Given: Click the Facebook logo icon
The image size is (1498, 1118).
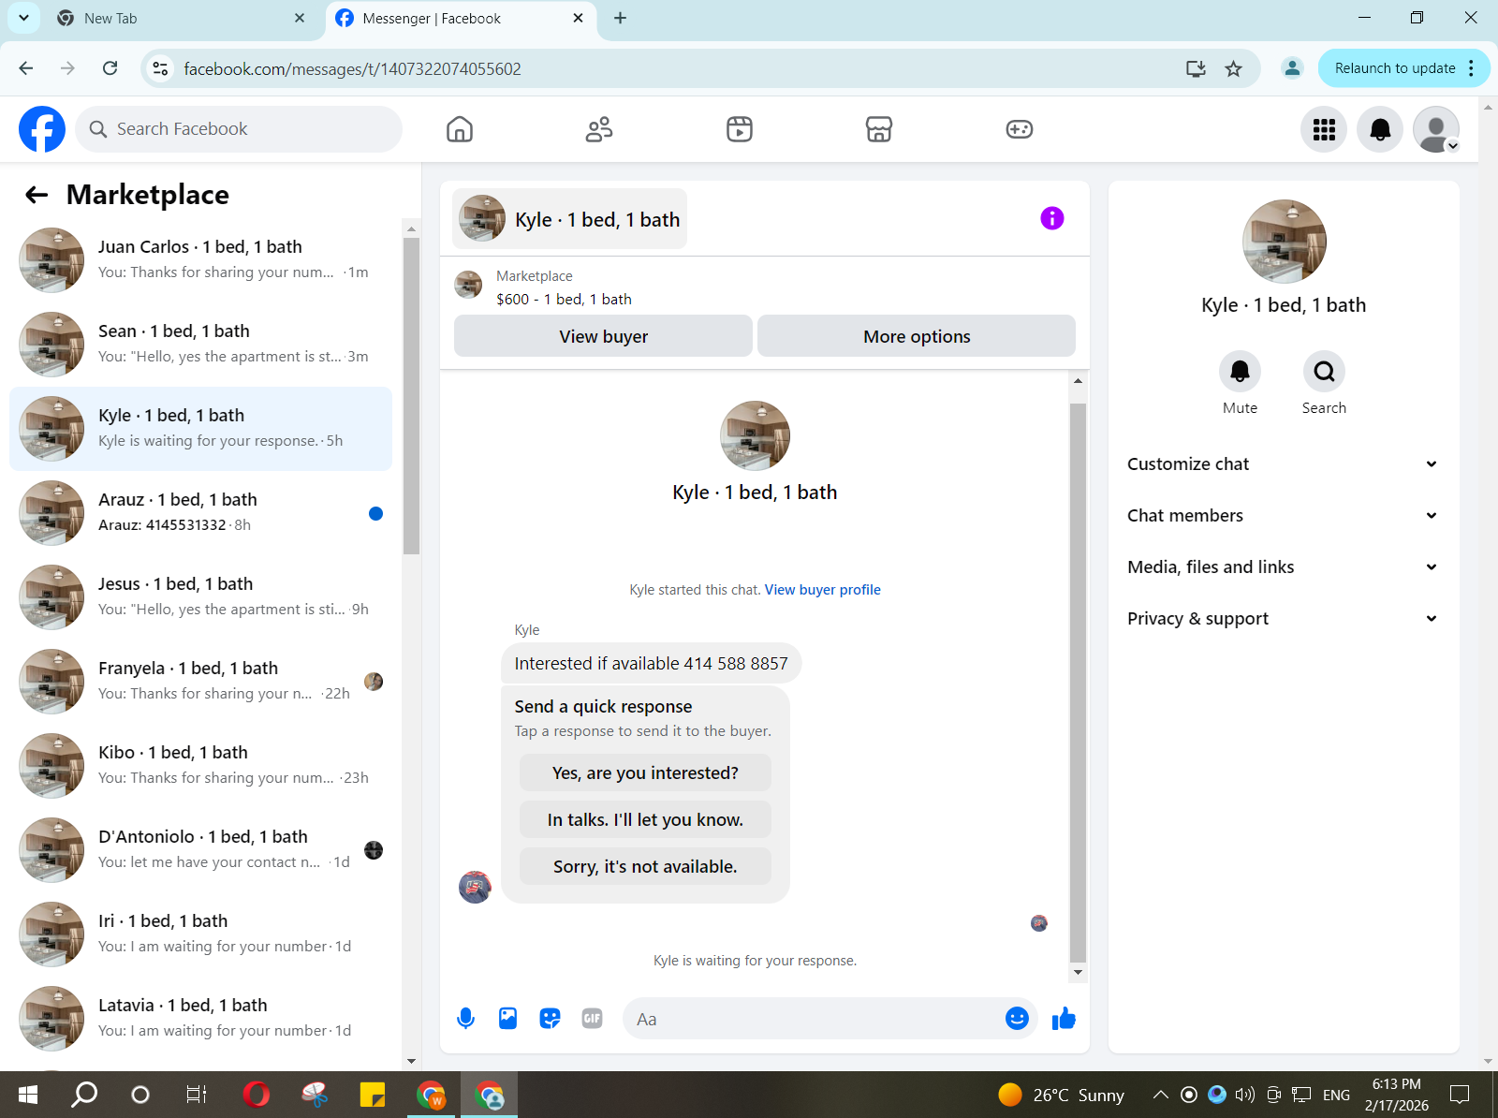Looking at the screenshot, I should click(x=42, y=129).
